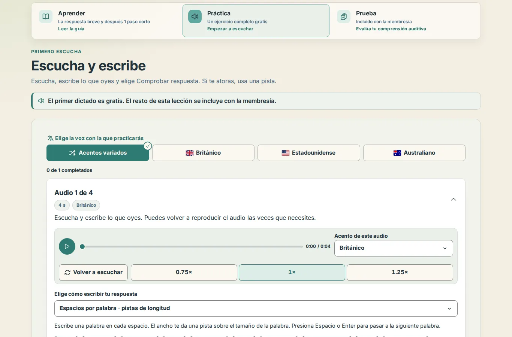Click the 'Volver a escuchar' button

93,273
